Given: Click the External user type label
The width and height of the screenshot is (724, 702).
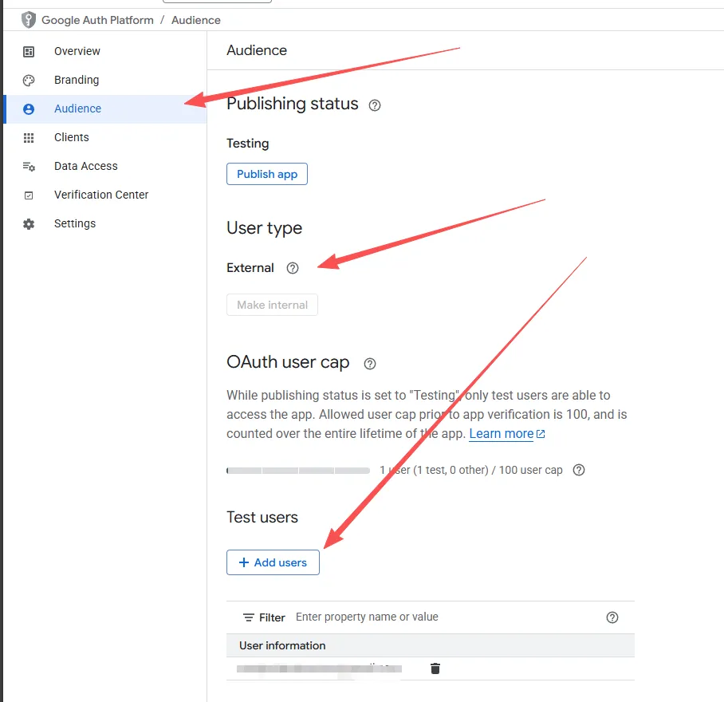Looking at the screenshot, I should click(250, 268).
